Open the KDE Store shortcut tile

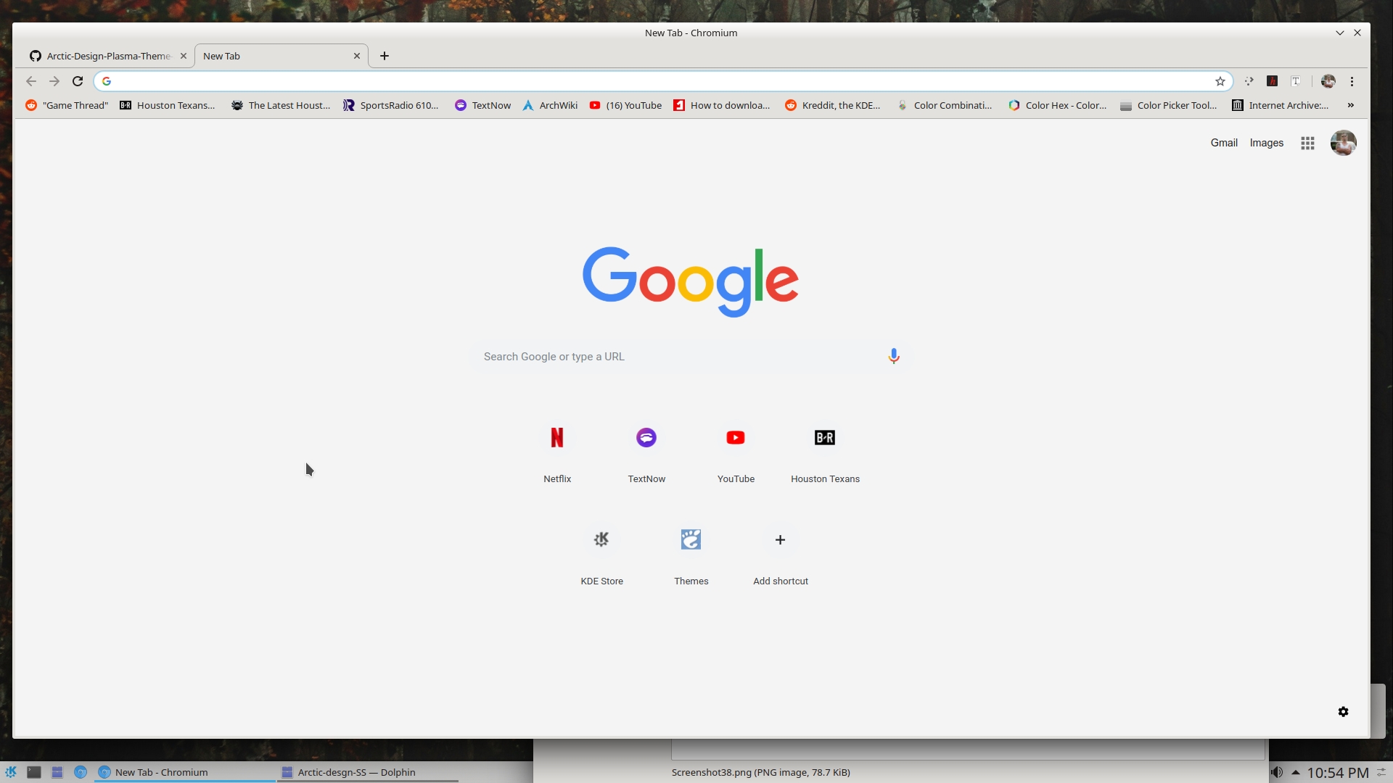tap(601, 555)
